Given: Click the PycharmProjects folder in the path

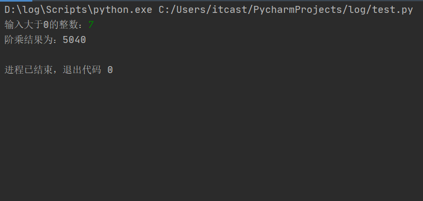Looking at the screenshot, I should tap(297, 10).
